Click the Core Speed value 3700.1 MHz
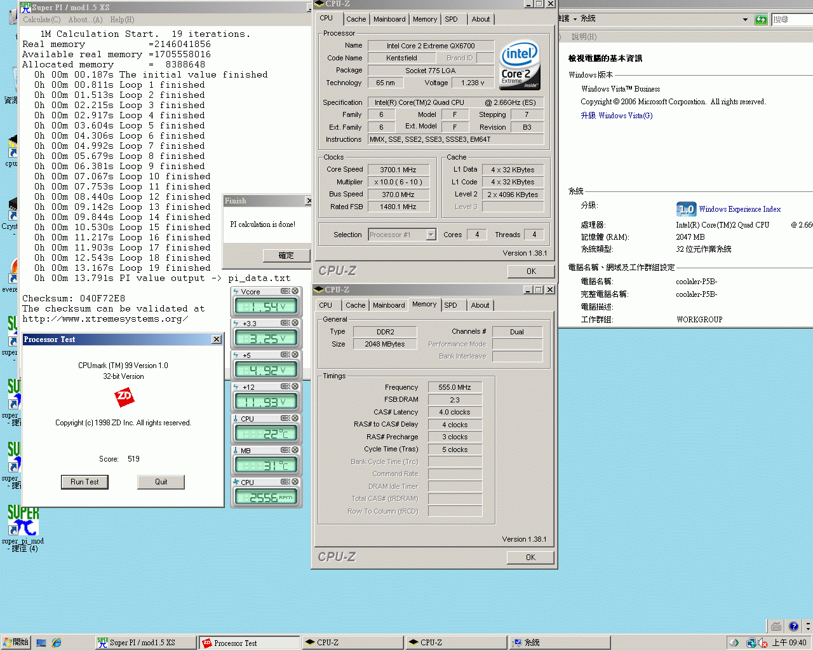813x651 pixels. 398,170
